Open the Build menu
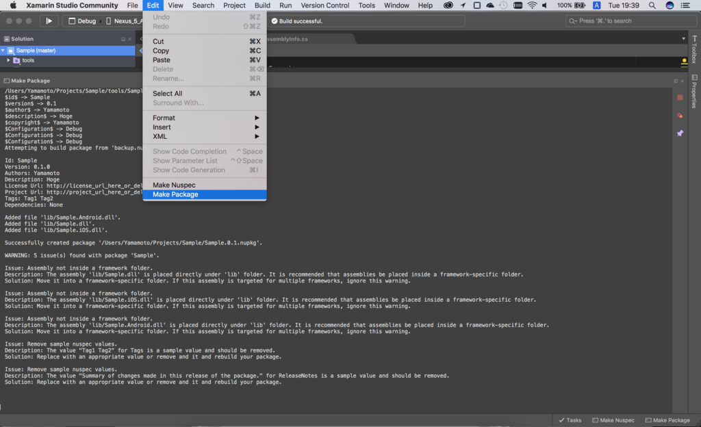Screen dimensions: 701x427 262,5
